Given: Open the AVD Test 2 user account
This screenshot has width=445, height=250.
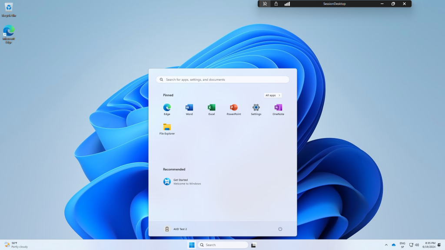Looking at the screenshot, I should [x=176, y=229].
